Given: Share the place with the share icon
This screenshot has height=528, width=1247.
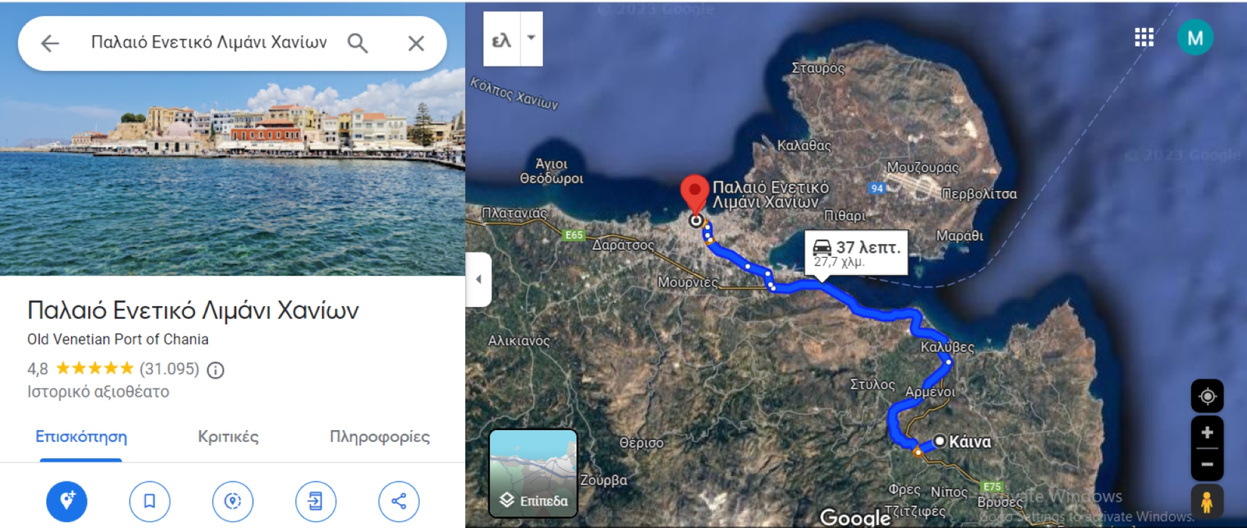Looking at the screenshot, I should point(399,501).
